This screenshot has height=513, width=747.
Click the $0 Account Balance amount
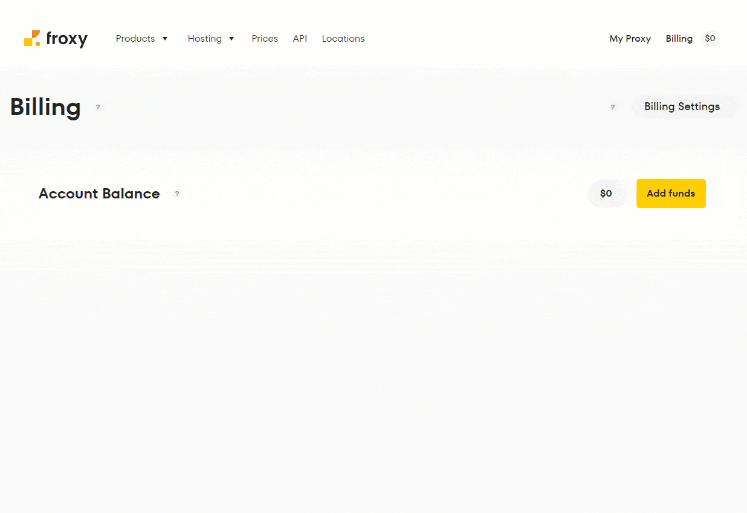tap(606, 194)
